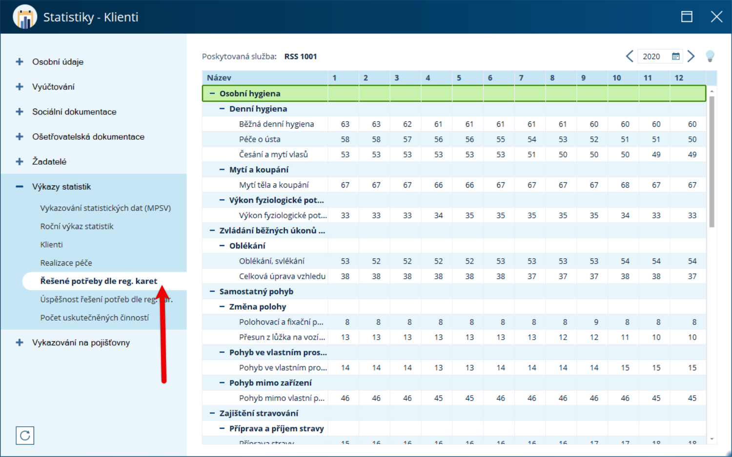Open Roční výkaz statistik
Screen dimensions: 732x457
(77, 226)
